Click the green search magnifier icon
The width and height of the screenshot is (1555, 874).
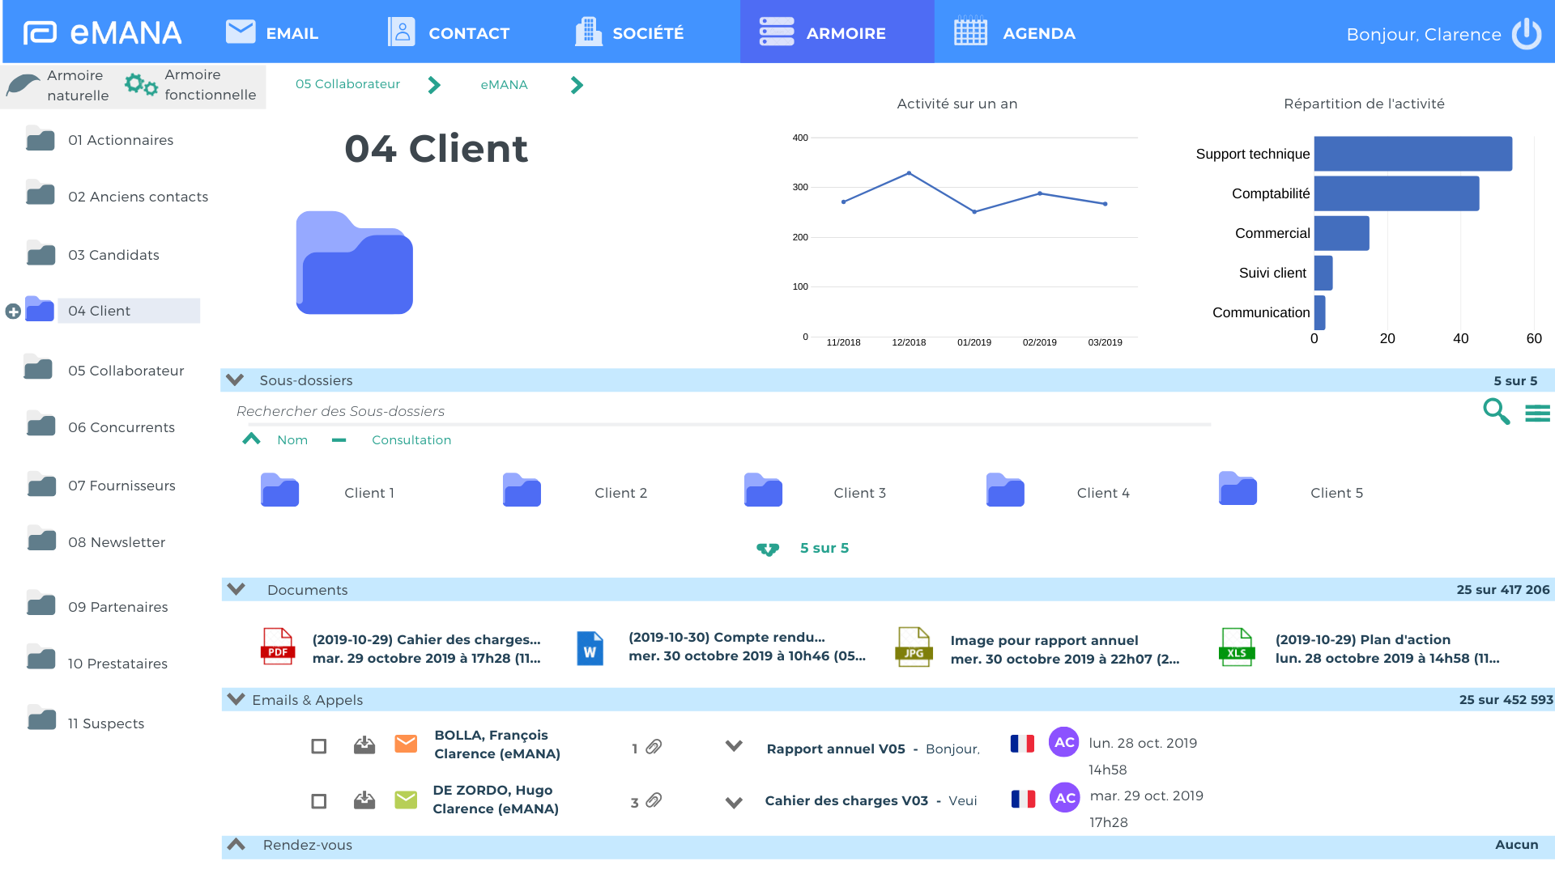coord(1496,411)
